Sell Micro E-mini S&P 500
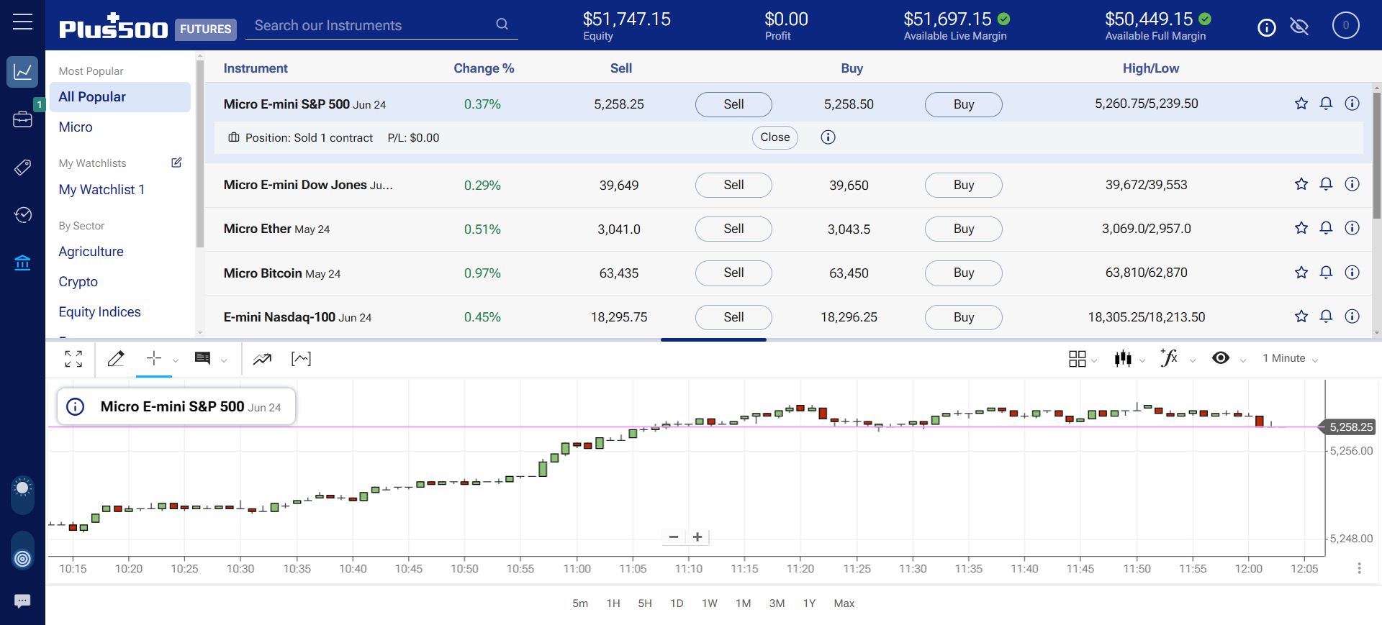This screenshot has height=625, width=1382. pyautogui.click(x=733, y=104)
